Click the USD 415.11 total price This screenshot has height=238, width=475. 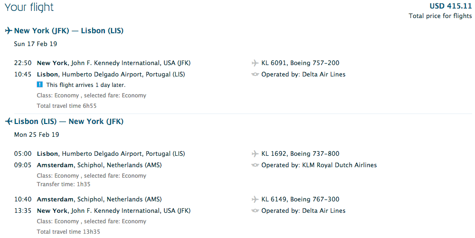pyautogui.click(x=450, y=6)
